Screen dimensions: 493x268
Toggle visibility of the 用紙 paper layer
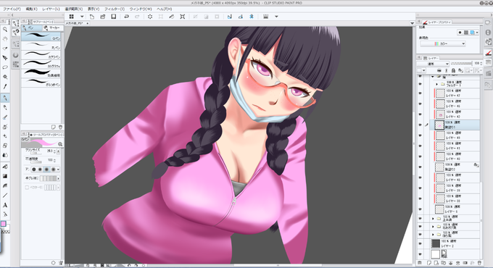click(420, 254)
